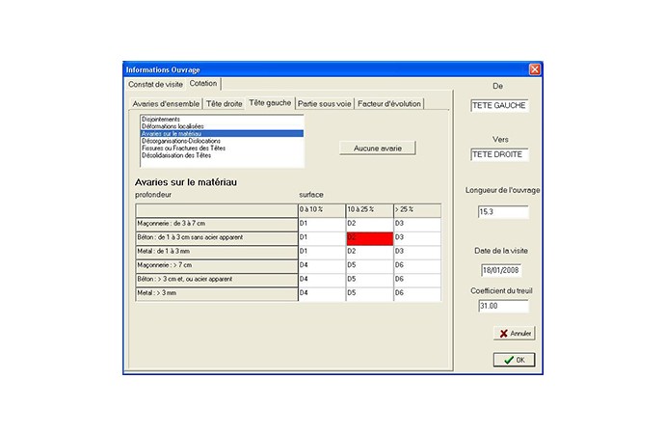This screenshot has width=665, height=434.
Task: Pick Fissures ou Fractures des Têtes
Action: pos(182,148)
